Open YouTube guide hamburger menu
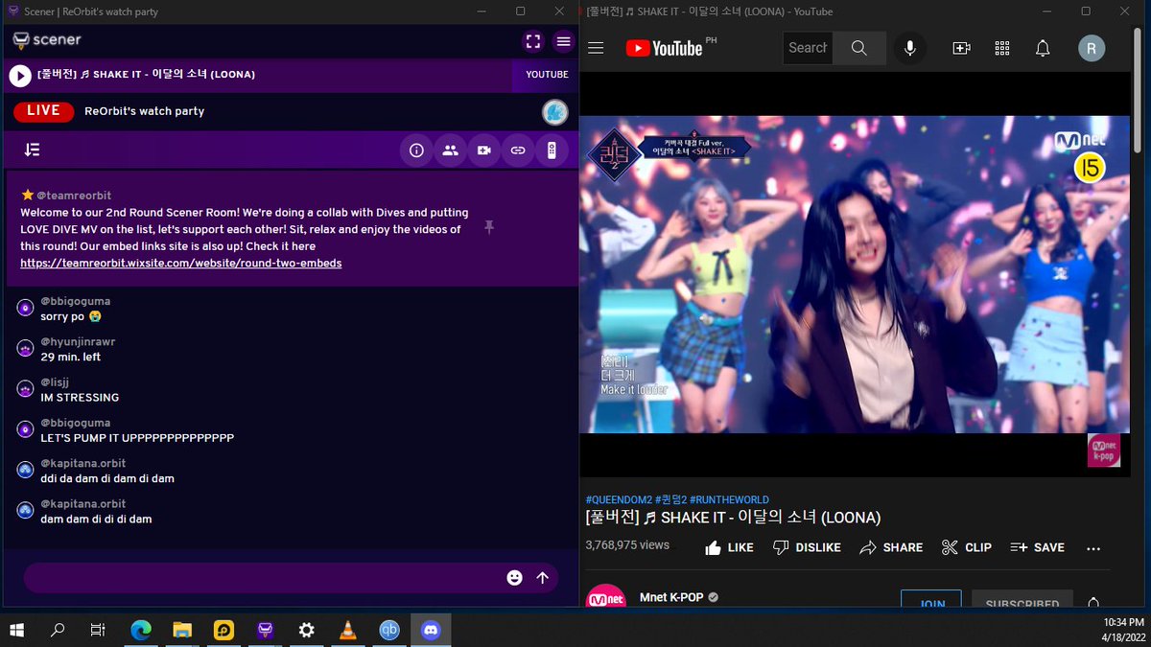Viewport: 1151px width, 647px height. [x=596, y=48]
